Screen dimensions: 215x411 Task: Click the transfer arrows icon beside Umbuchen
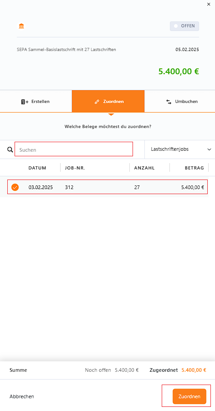tap(169, 102)
